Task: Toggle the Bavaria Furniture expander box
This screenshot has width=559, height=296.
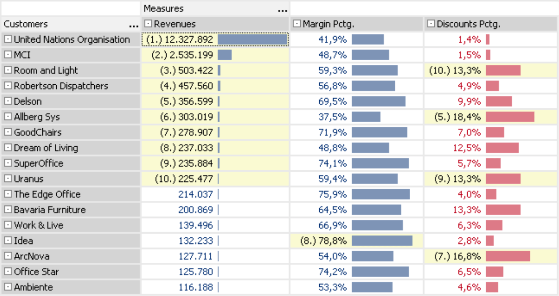Action: [x=8, y=210]
